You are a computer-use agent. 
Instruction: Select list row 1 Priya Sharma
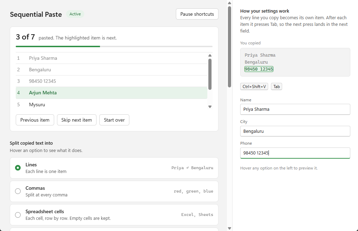click(x=112, y=58)
